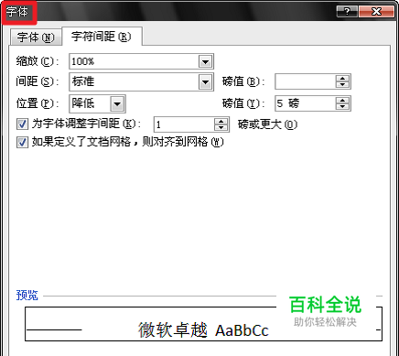Toggle 为字体调整字间距 checkbox
Image resolution: width=399 pixels, height=356 pixels.
coord(22,124)
